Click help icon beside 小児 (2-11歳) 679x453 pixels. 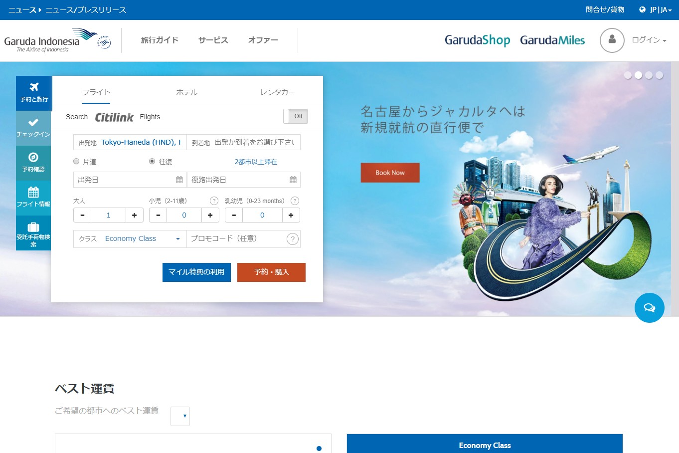tap(214, 201)
